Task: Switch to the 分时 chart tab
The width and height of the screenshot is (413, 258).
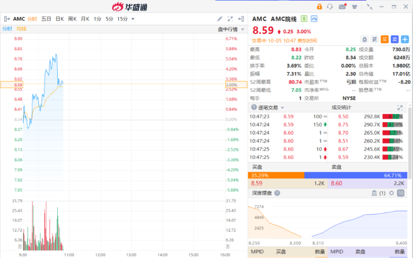Action: (32, 19)
